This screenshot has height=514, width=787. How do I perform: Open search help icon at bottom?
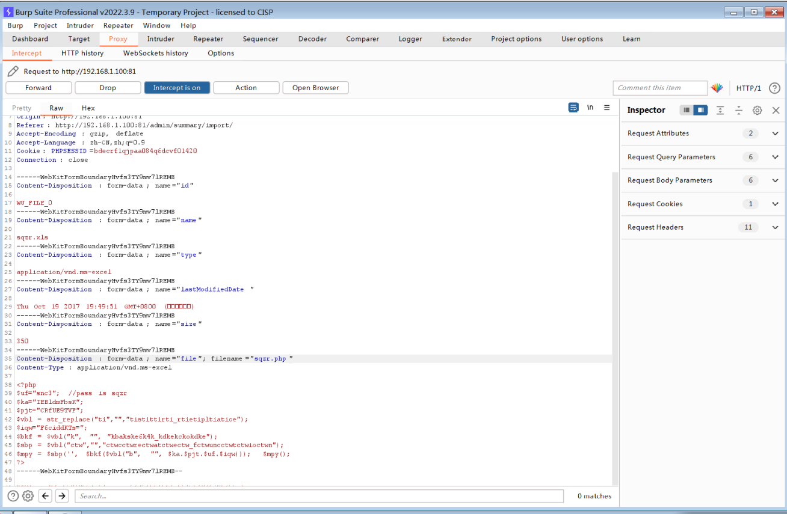(x=13, y=496)
